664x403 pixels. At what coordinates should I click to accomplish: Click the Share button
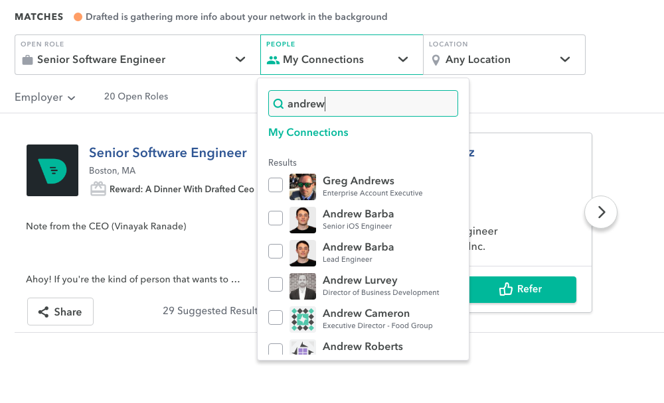coord(60,312)
